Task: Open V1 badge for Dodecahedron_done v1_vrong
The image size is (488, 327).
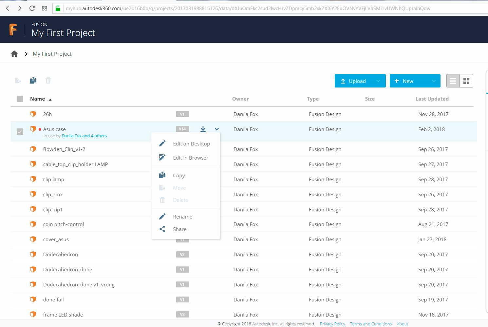Action: tap(182, 284)
